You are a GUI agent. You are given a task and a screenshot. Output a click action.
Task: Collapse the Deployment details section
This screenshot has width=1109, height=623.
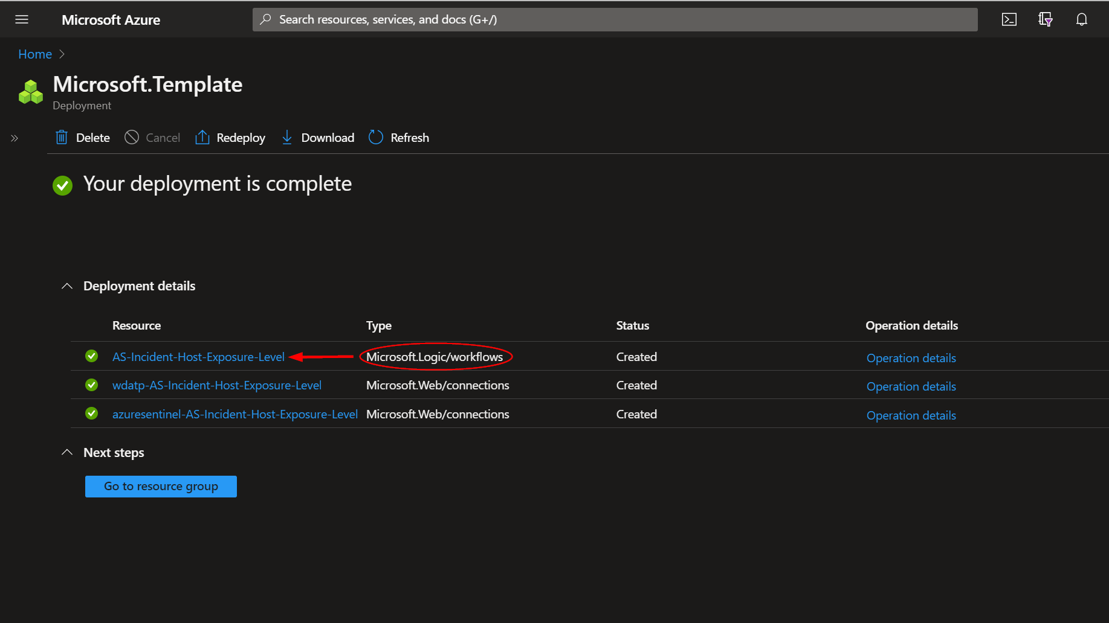(67, 286)
